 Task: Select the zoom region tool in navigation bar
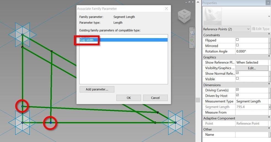192,41
